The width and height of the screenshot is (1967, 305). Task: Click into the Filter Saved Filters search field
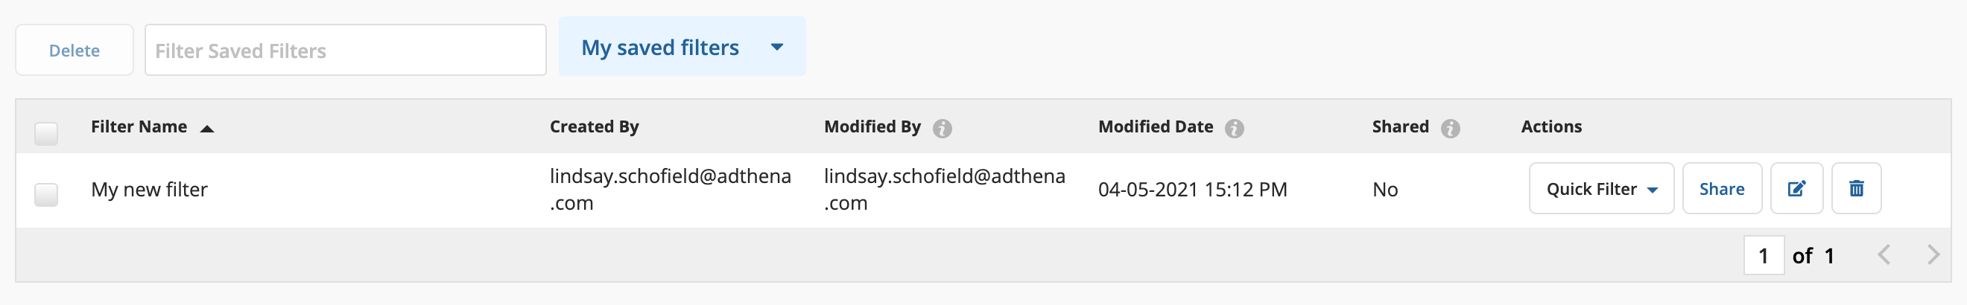[345, 51]
